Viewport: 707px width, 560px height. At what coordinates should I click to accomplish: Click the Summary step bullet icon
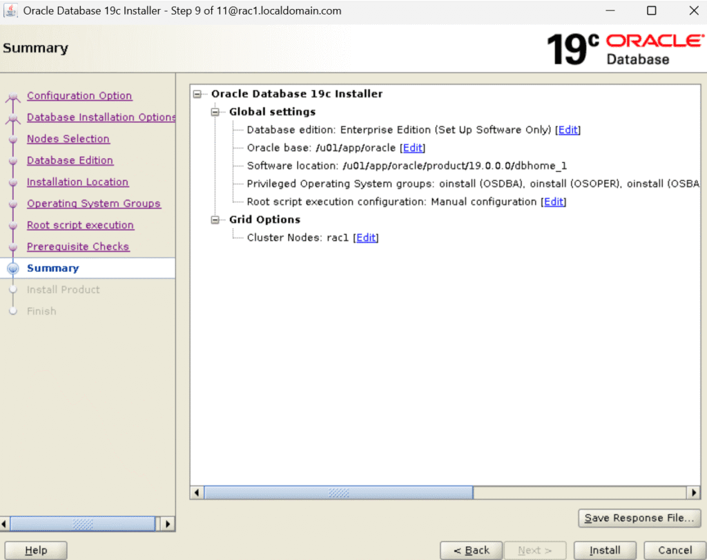[x=12, y=269]
